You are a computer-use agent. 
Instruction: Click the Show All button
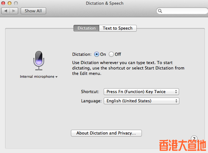click(x=33, y=11)
